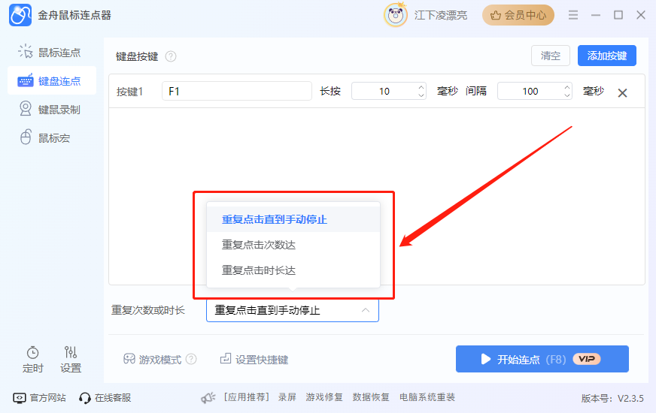Decrease the 长按 duration value
656x413 pixels.
point(421,95)
